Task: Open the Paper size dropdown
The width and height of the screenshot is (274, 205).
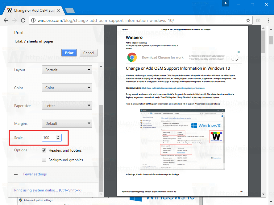Action: [x=67, y=105]
